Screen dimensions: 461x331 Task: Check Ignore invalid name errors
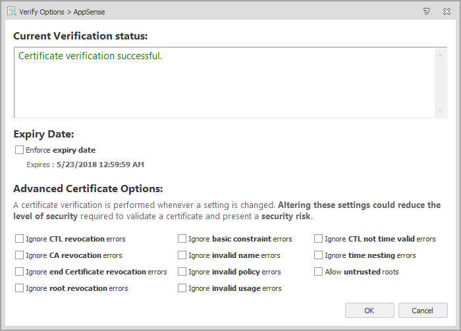click(182, 255)
